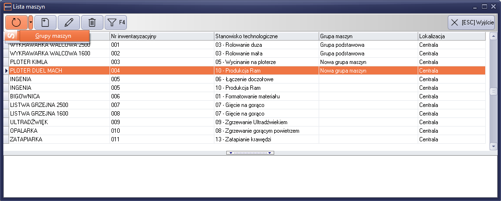
Task: Select the Grupy maszyn menu entry
Action: 53,36
